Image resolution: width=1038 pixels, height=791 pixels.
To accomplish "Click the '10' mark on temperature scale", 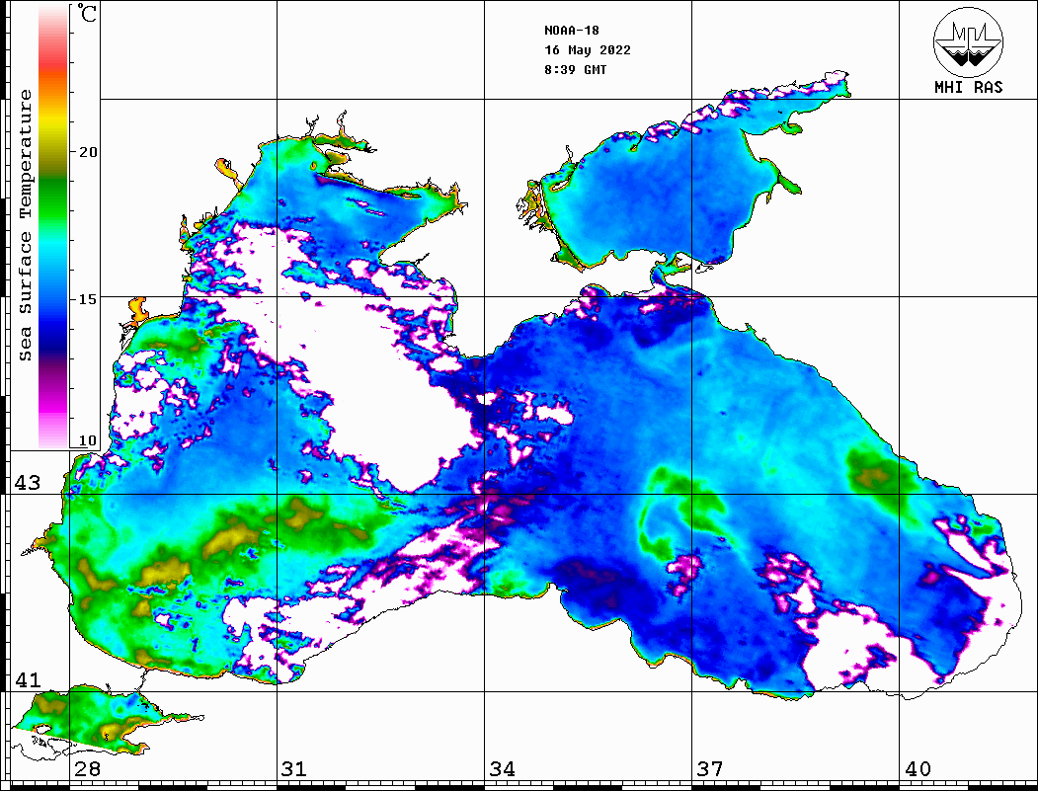I will [x=87, y=440].
